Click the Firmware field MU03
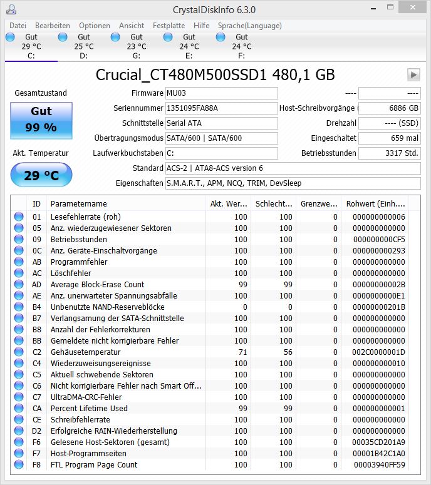The width and height of the screenshot is (431, 485). coord(221,93)
